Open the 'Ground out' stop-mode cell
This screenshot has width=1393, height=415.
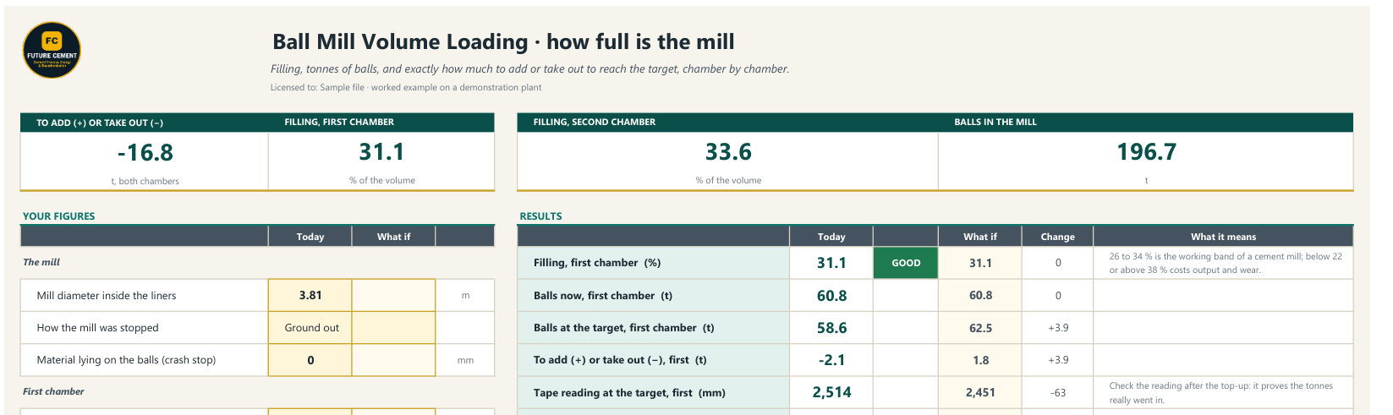(310, 328)
